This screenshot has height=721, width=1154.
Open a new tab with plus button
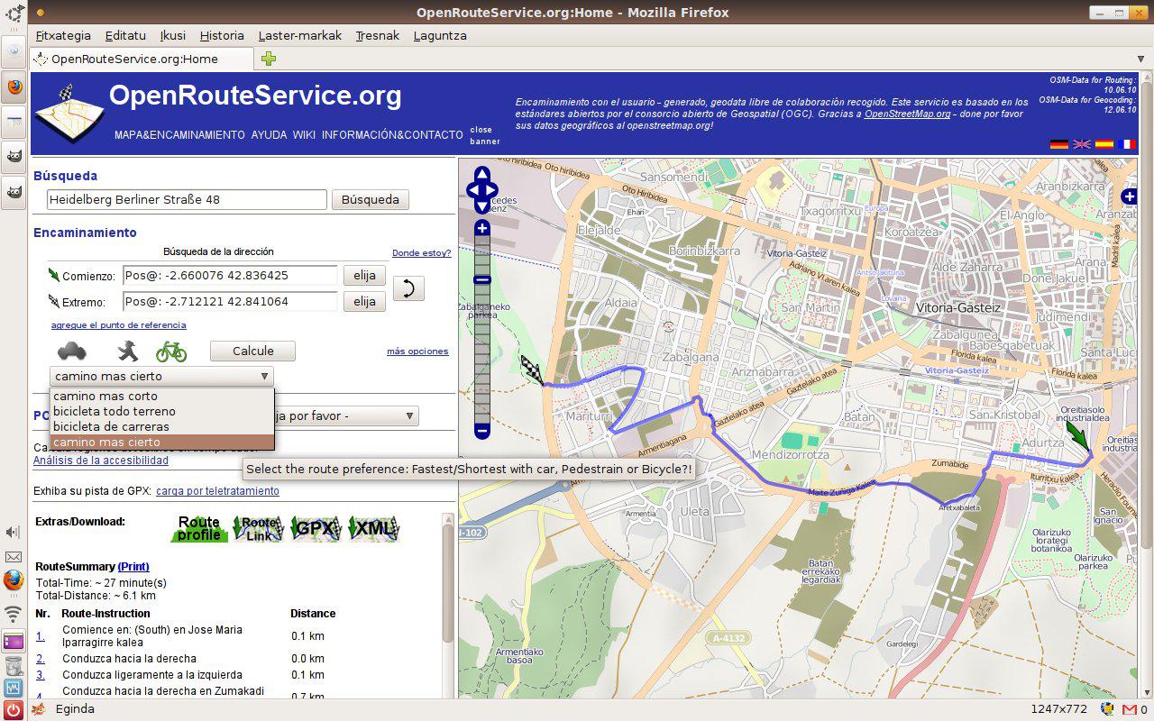pyautogui.click(x=269, y=59)
